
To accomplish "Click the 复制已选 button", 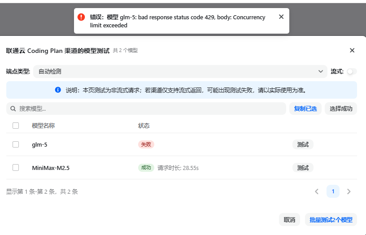I will click(x=305, y=109).
